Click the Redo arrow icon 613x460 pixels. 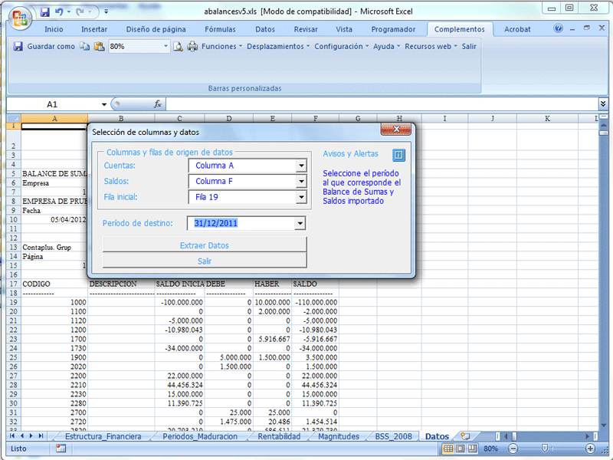80,12
